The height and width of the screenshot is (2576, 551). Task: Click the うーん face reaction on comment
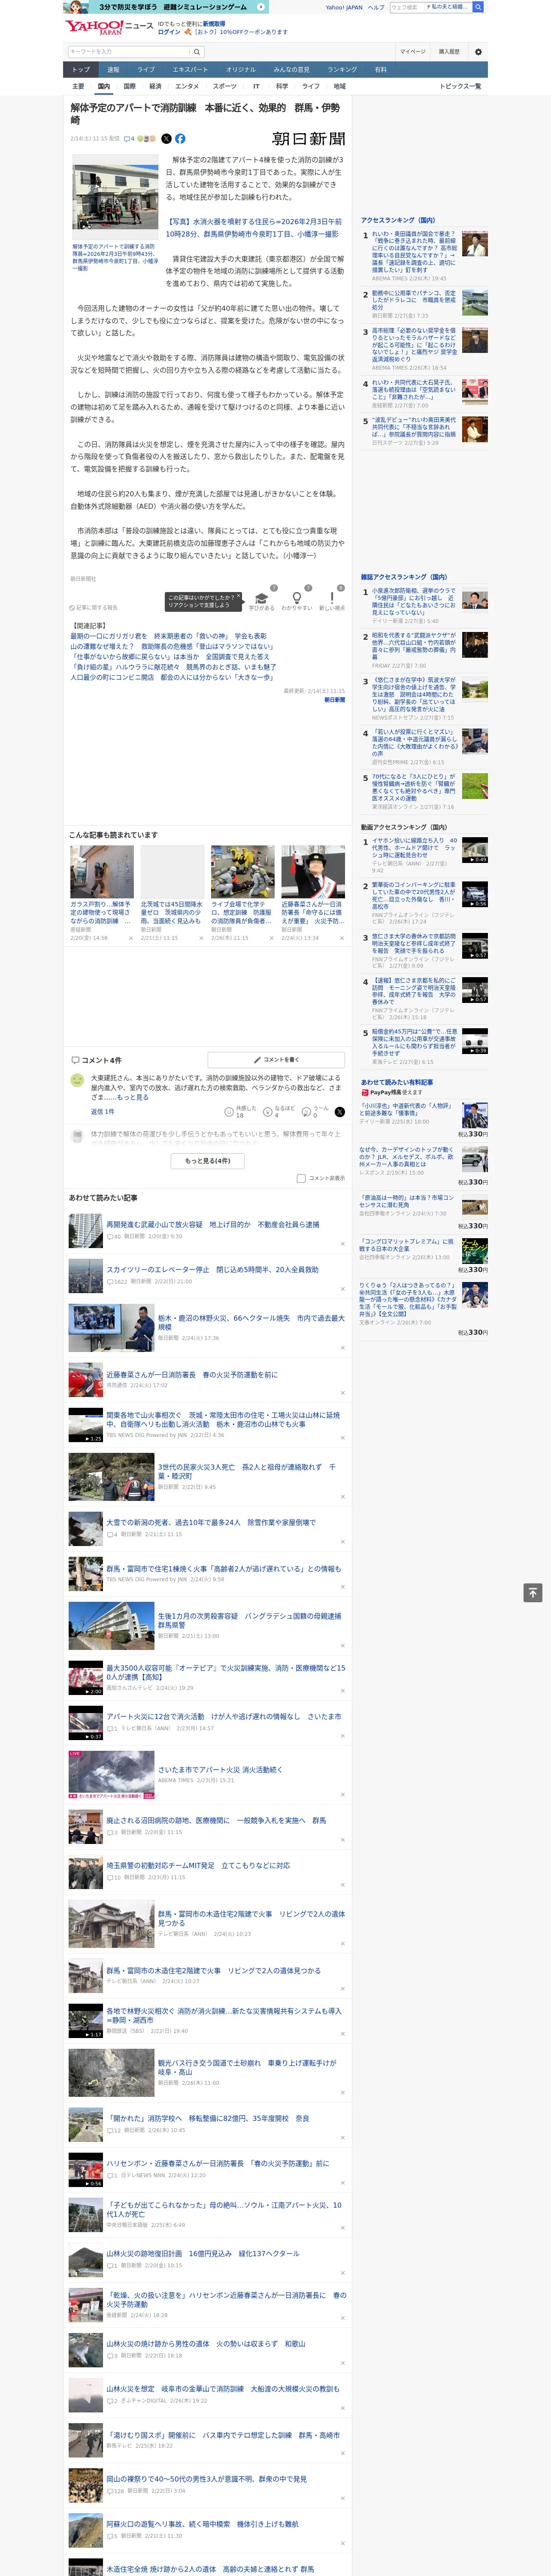tap(307, 1111)
